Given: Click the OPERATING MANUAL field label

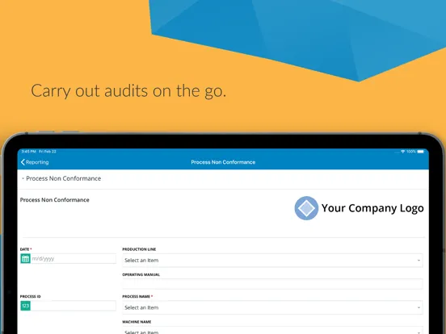Looking at the screenshot, I should [141, 274].
